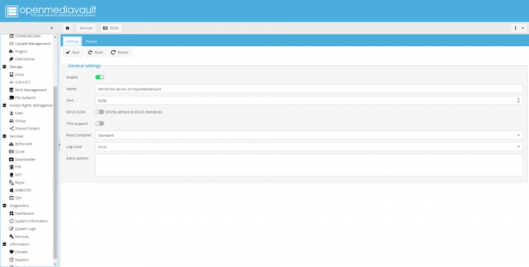The width and height of the screenshot is (529, 267).
Task: Click the Save button
Action: (x=73, y=52)
